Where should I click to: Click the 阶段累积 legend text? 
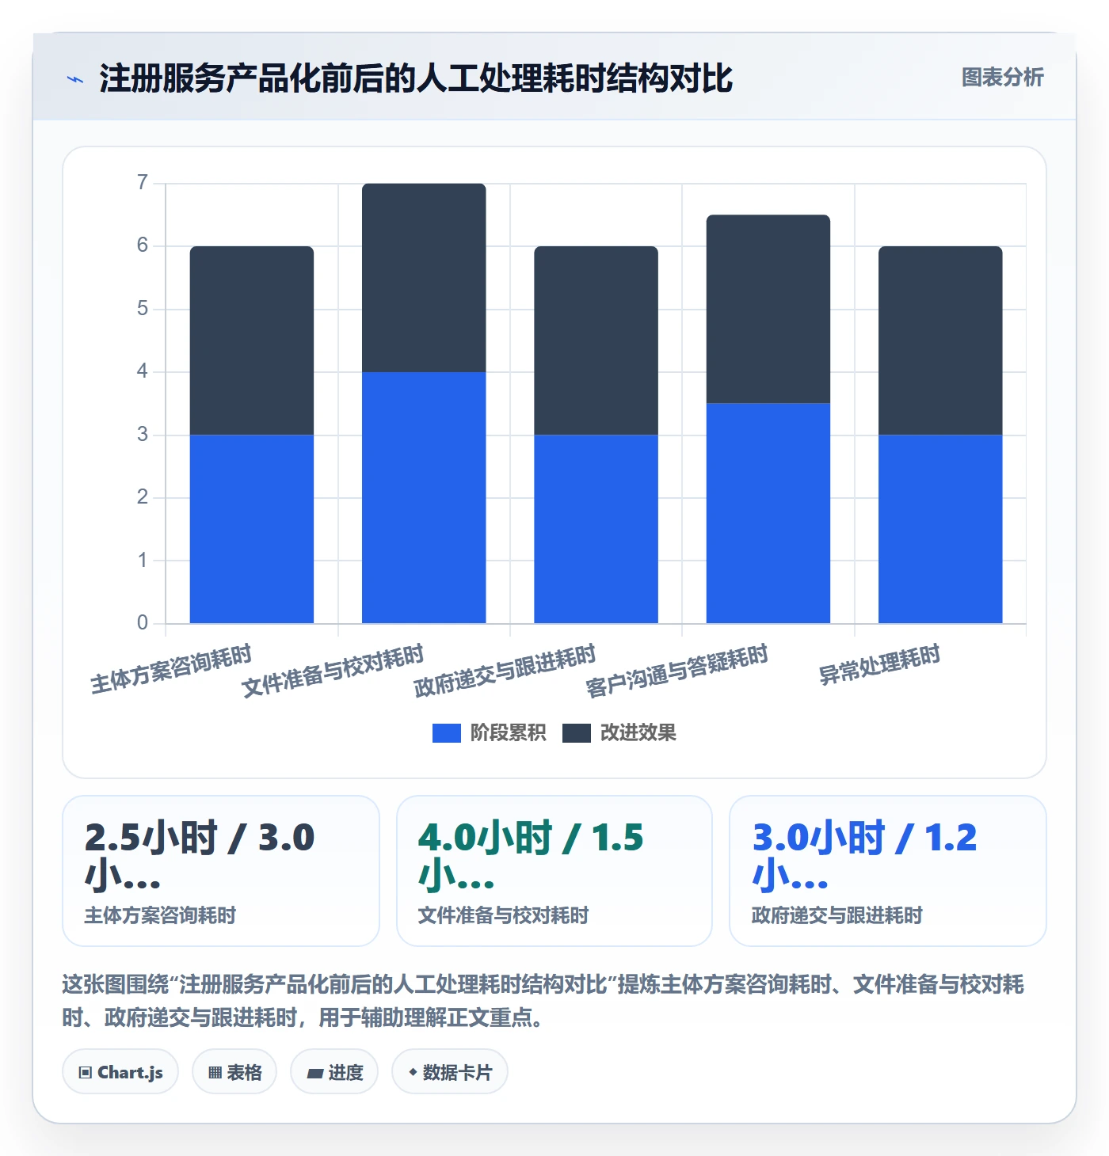click(x=508, y=733)
